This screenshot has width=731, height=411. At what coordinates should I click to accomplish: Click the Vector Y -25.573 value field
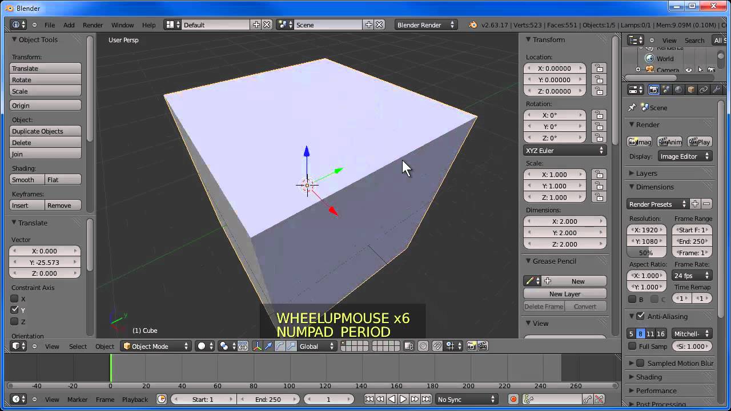point(46,262)
